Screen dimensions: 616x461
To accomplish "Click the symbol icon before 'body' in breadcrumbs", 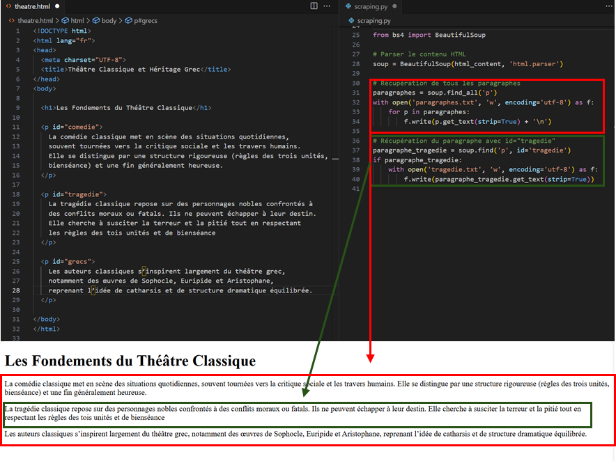I will pyautogui.click(x=96, y=20).
